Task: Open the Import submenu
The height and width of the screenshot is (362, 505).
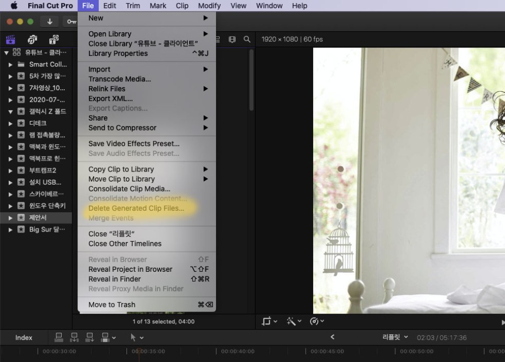Action: [146, 69]
